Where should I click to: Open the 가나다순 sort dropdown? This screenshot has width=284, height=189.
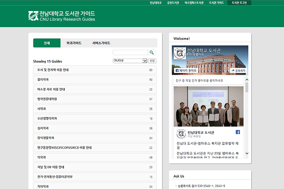130,61
